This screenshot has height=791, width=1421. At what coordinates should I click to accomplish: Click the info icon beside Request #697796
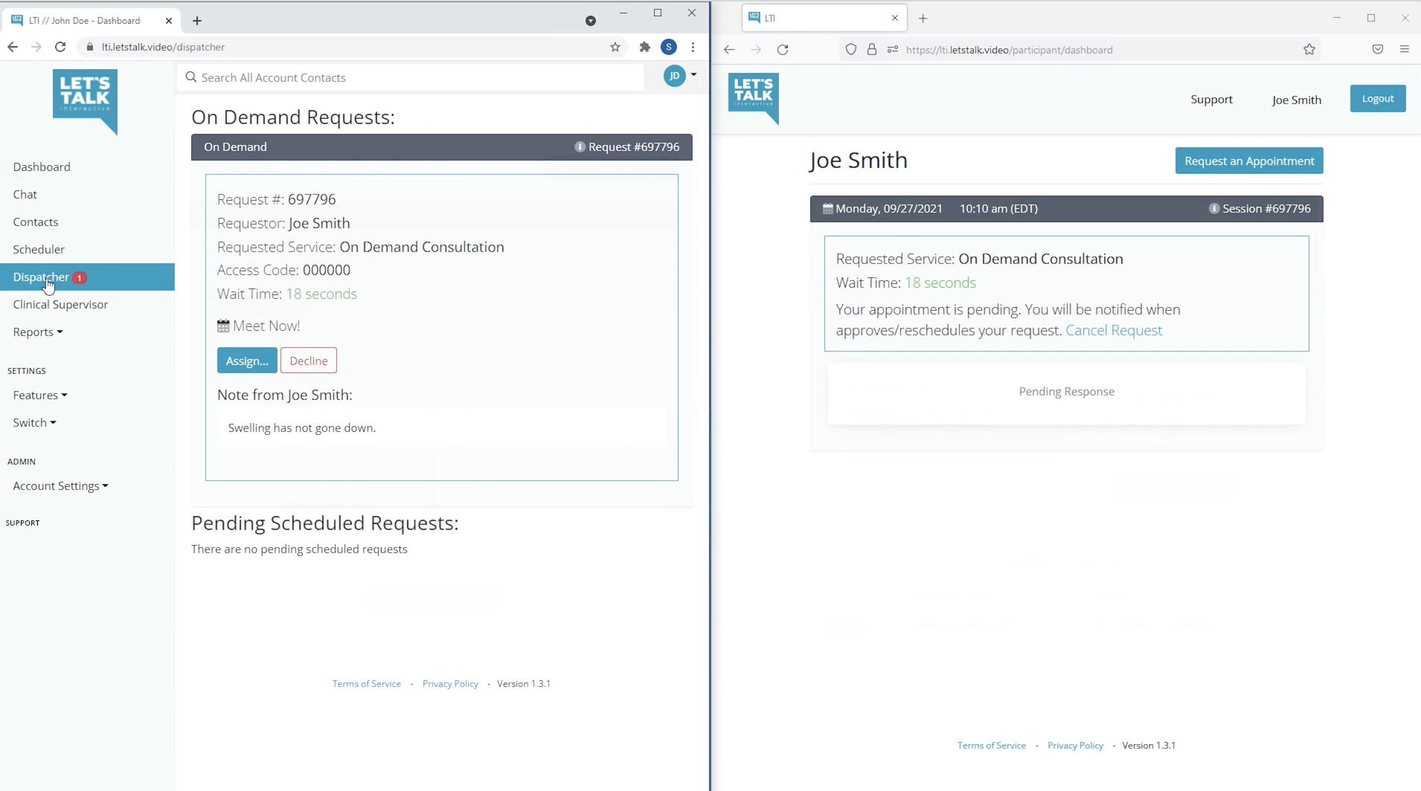click(580, 146)
